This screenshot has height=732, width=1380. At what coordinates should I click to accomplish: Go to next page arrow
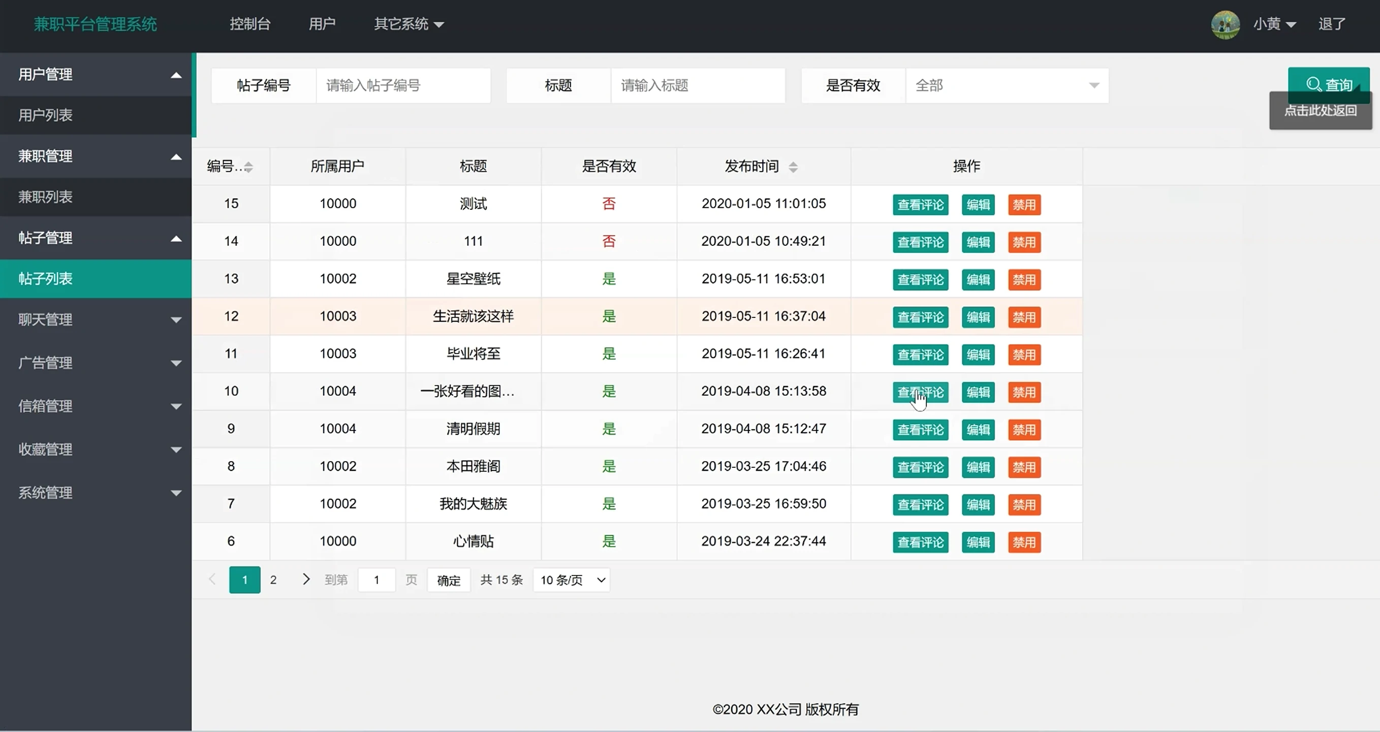(305, 579)
